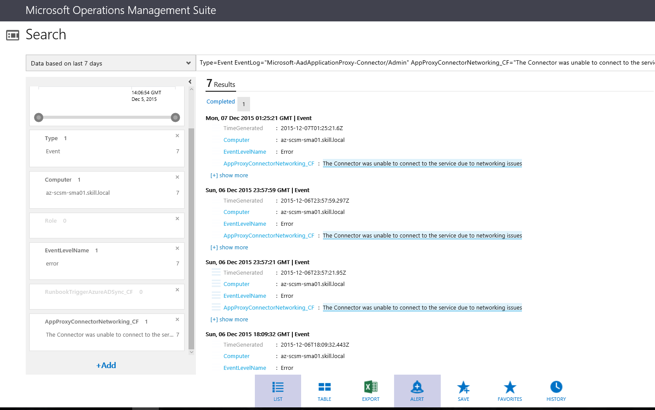655x410 pixels.
Task: Click into the search query input field
Action: point(425,63)
